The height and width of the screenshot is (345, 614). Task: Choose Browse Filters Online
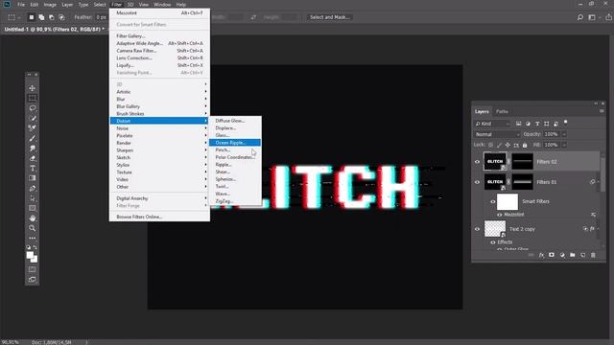[x=160, y=217]
